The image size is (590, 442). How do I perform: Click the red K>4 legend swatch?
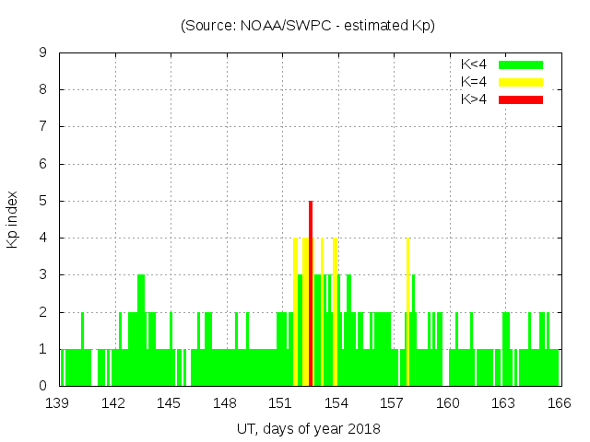pyautogui.click(x=521, y=99)
